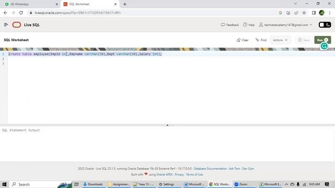Click the microphone icon in the system tray
Viewport: 335px width, 188px height.
click(298, 184)
